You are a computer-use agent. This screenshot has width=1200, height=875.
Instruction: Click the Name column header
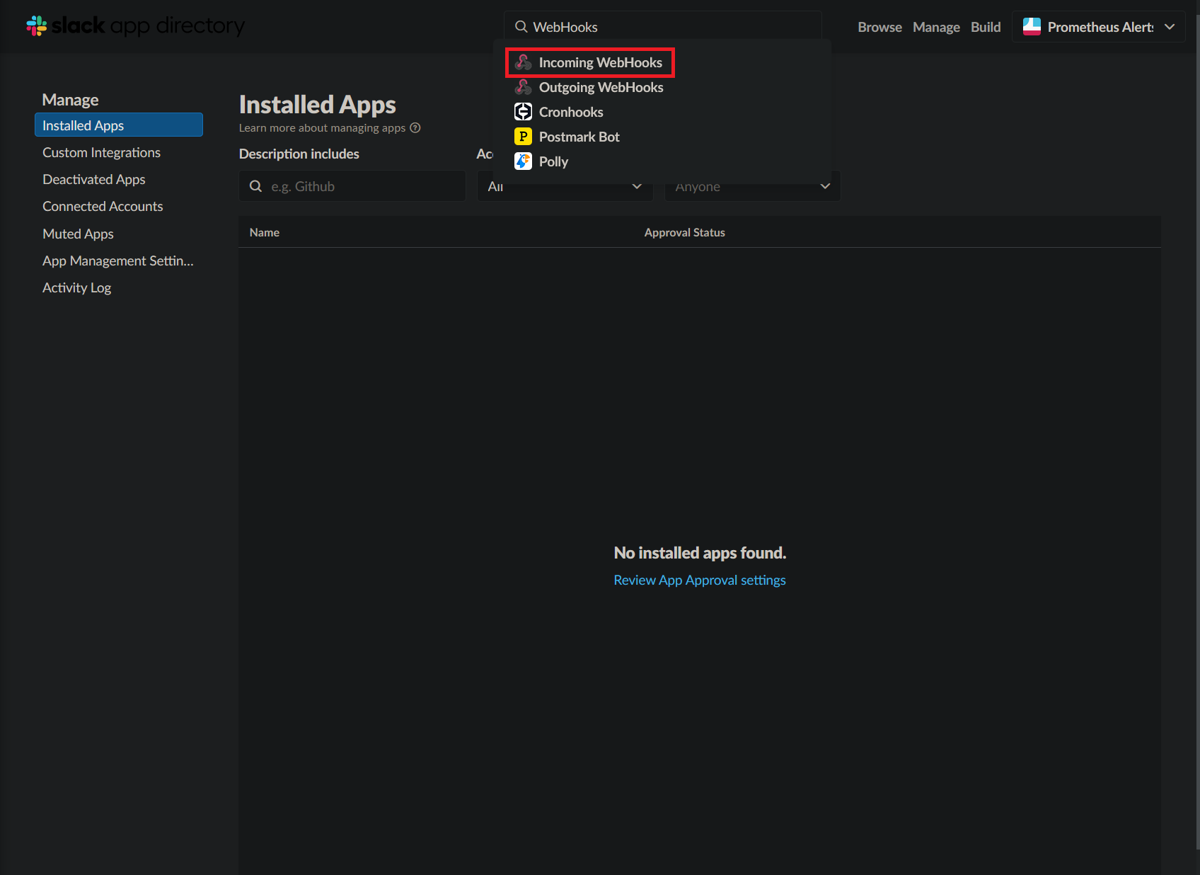pyautogui.click(x=265, y=232)
